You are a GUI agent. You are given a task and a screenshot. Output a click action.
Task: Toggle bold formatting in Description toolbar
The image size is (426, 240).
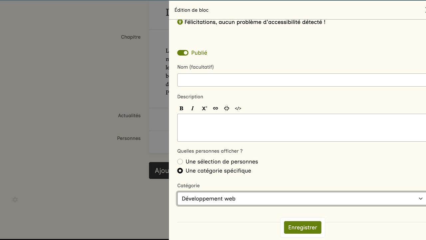pyautogui.click(x=181, y=108)
